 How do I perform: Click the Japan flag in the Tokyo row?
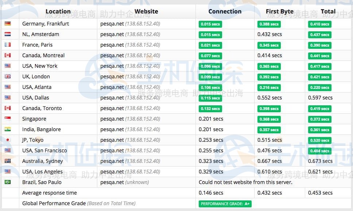pyautogui.click(x=8, y=140)
